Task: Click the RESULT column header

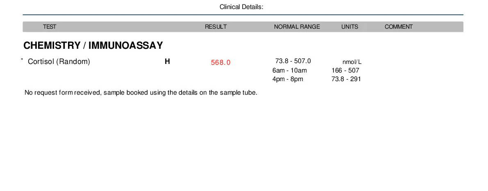Action: click(216, 27)
